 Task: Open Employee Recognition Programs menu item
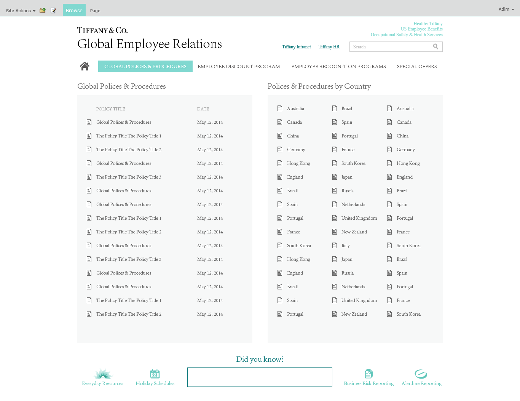pyautogui.click(x=338, y=66)
